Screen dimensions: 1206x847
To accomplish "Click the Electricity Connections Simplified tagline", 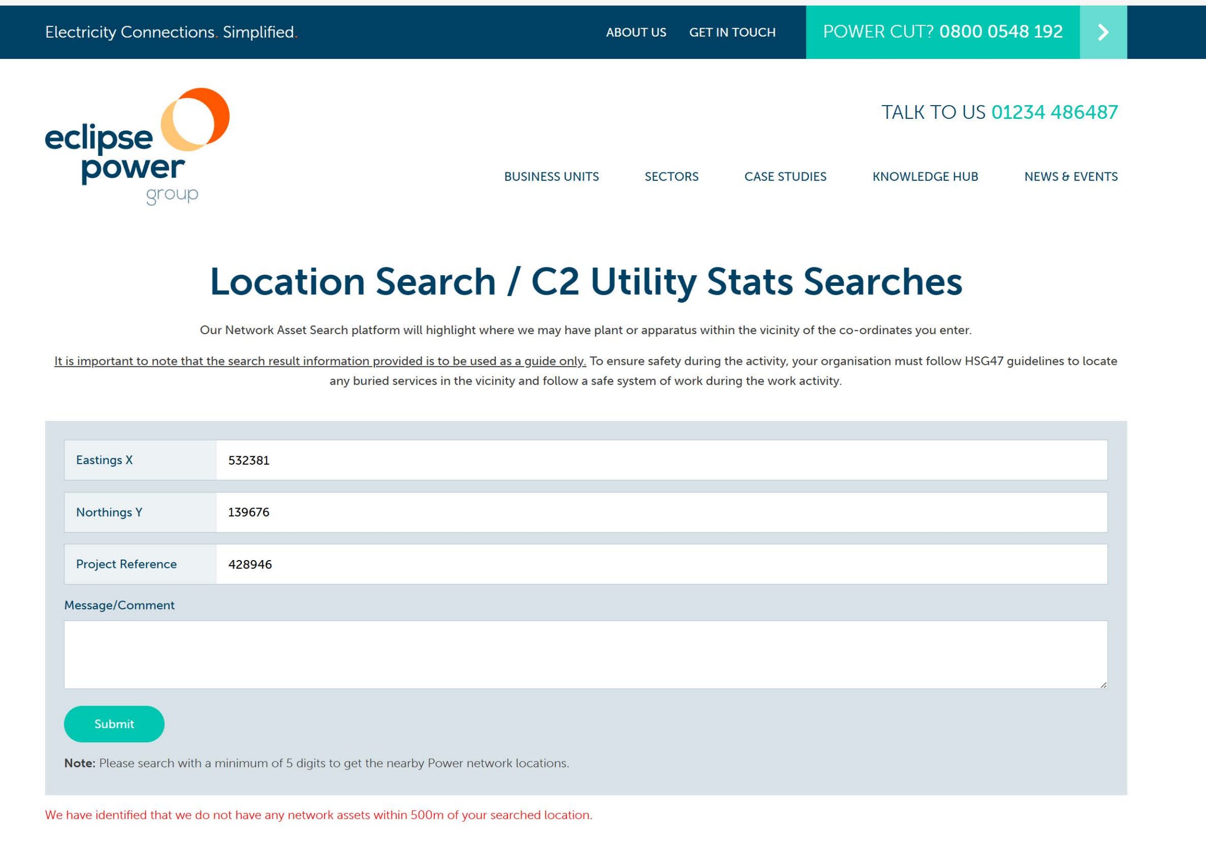I will [x=171, y=33].
